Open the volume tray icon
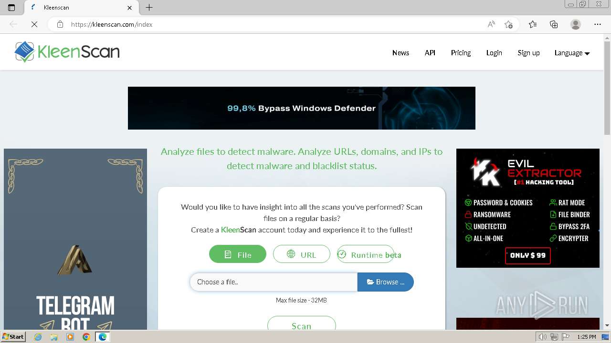This screenshot has height=343, width=611. coord(542,337)
